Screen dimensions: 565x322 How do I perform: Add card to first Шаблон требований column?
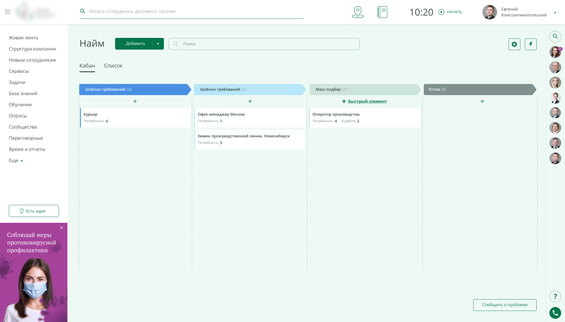pos(135,101)
